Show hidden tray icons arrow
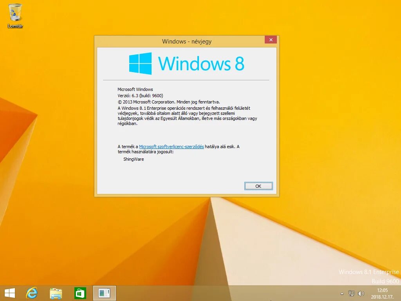 point(342,294)
